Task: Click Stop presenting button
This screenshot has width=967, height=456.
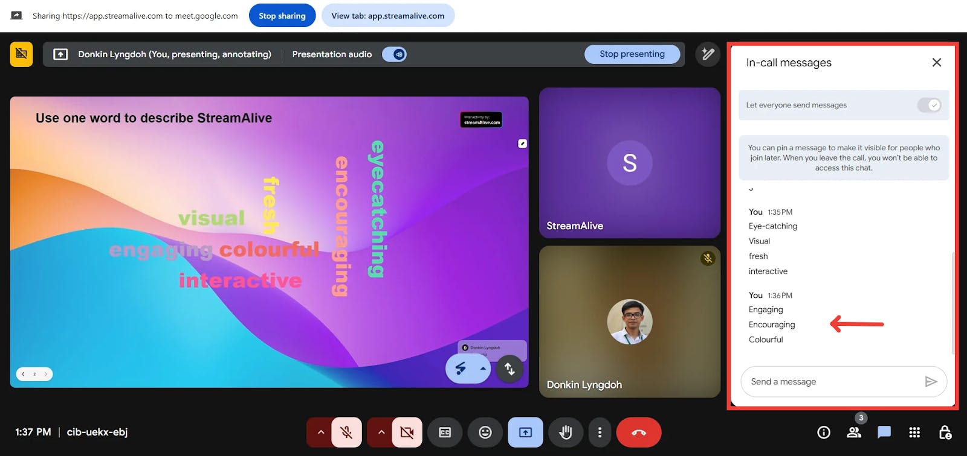Action: [632, 54]
